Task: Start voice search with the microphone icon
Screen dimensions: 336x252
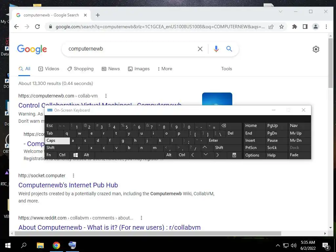Action: [x=216, y=49]
